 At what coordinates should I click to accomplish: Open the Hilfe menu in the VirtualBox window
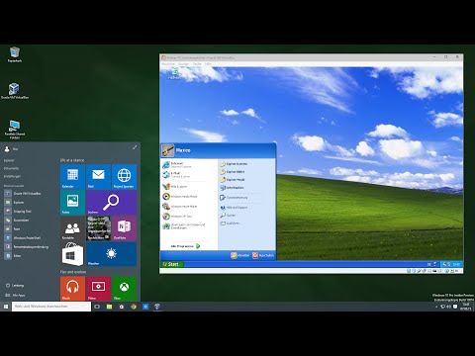pyautogui.click(x=208, y=63)
